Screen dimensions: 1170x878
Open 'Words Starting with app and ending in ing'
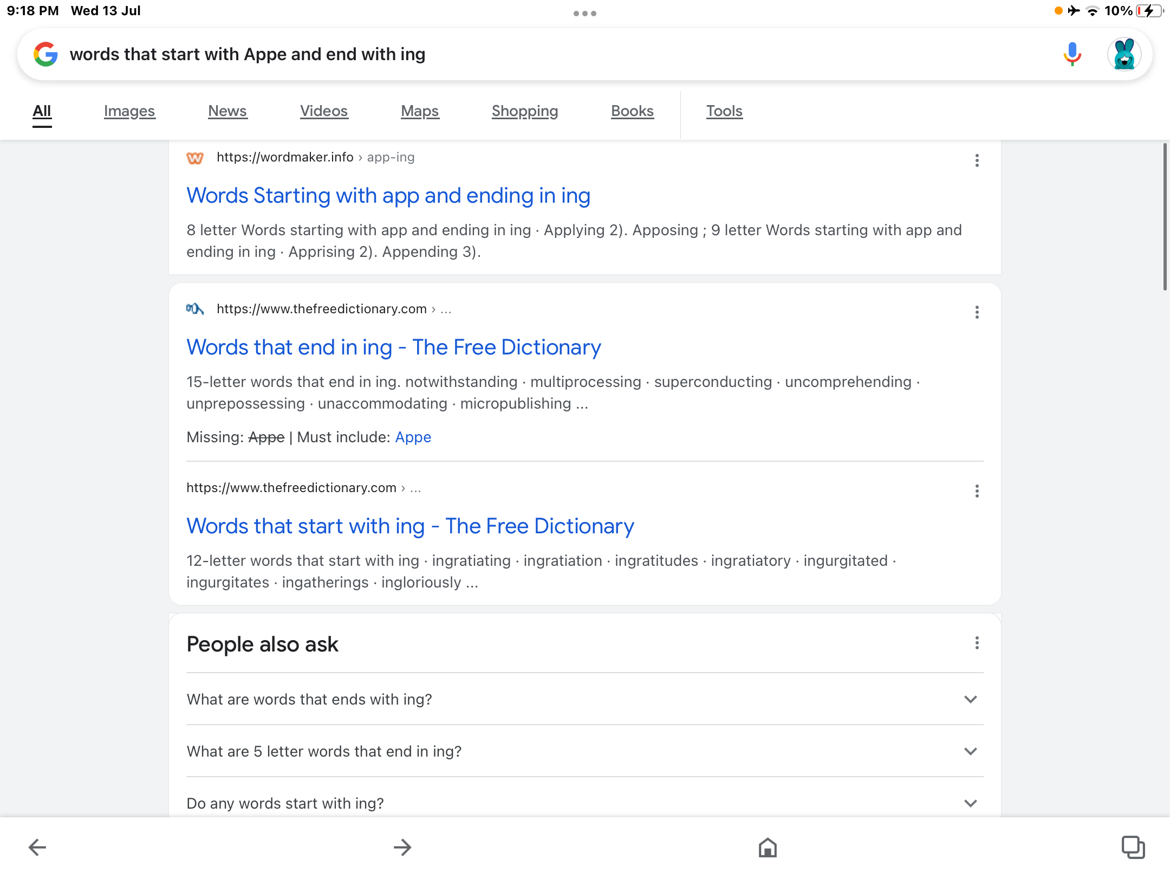[x=388, y=196]
